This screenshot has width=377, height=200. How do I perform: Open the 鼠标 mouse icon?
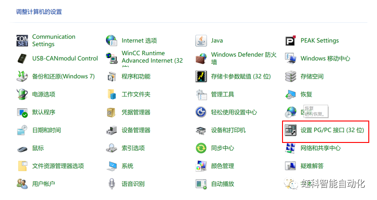pyautogui.click(x=22, y=149)
